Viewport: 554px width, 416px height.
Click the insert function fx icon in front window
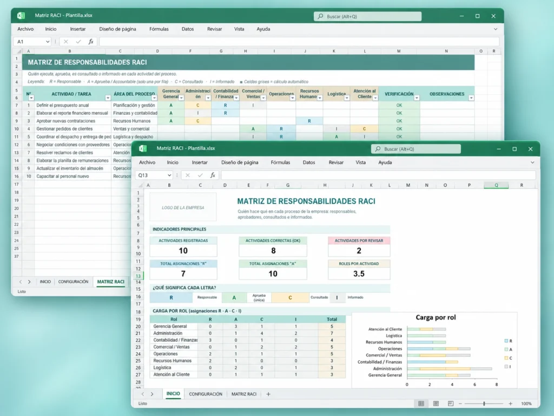click(213, 175)
